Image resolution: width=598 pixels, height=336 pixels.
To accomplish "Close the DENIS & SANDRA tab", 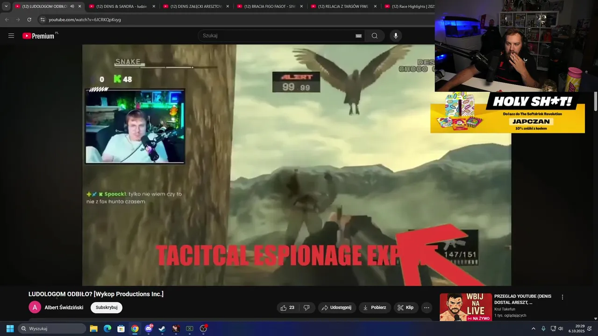I will click(154, 7).
